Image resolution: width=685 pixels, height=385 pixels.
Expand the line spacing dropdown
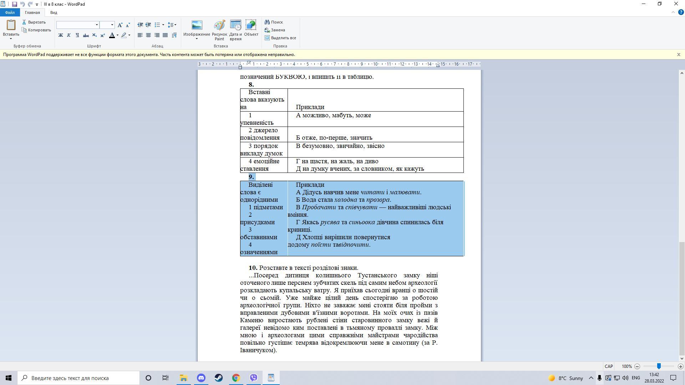tap(175, 25)
